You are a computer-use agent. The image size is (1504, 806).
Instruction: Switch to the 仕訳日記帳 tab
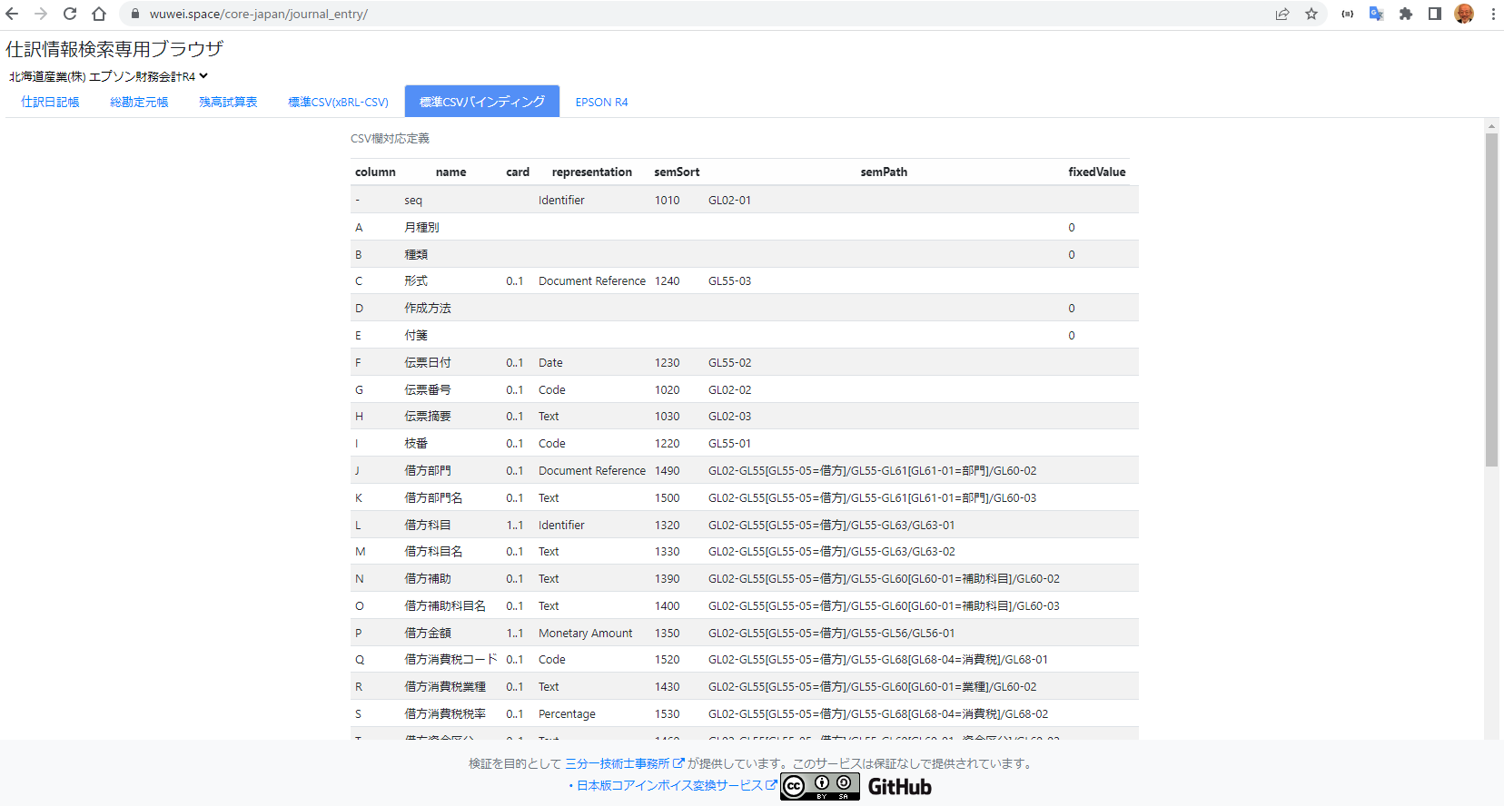coord(50,102)
